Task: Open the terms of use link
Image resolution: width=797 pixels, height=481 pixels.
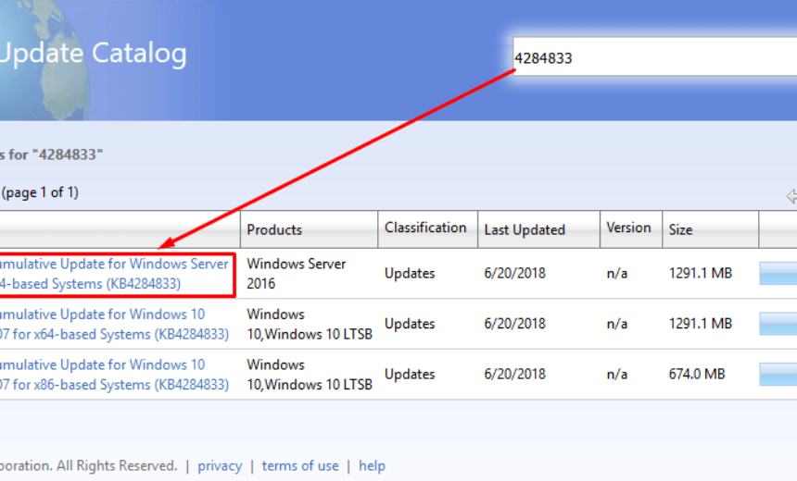Action: click(x=300, y=466)
